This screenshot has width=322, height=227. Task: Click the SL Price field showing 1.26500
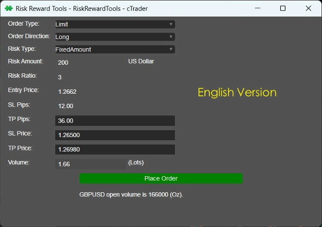(115, 135)
